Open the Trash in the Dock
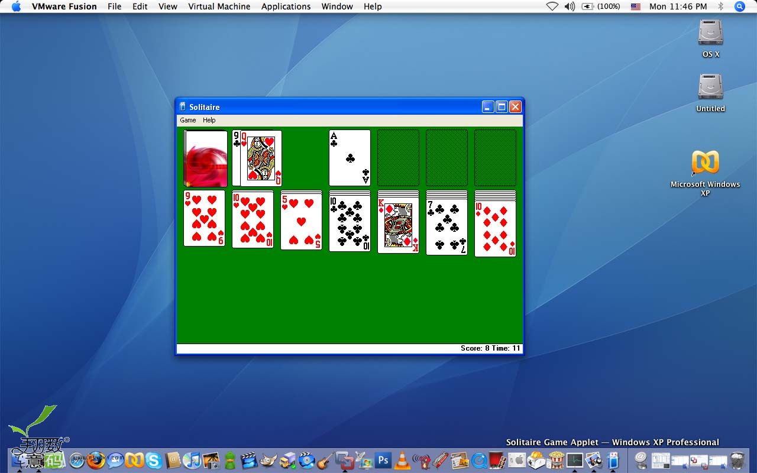Image resolution: width=757 pixels, height=473 pixels. click(737, 460)
